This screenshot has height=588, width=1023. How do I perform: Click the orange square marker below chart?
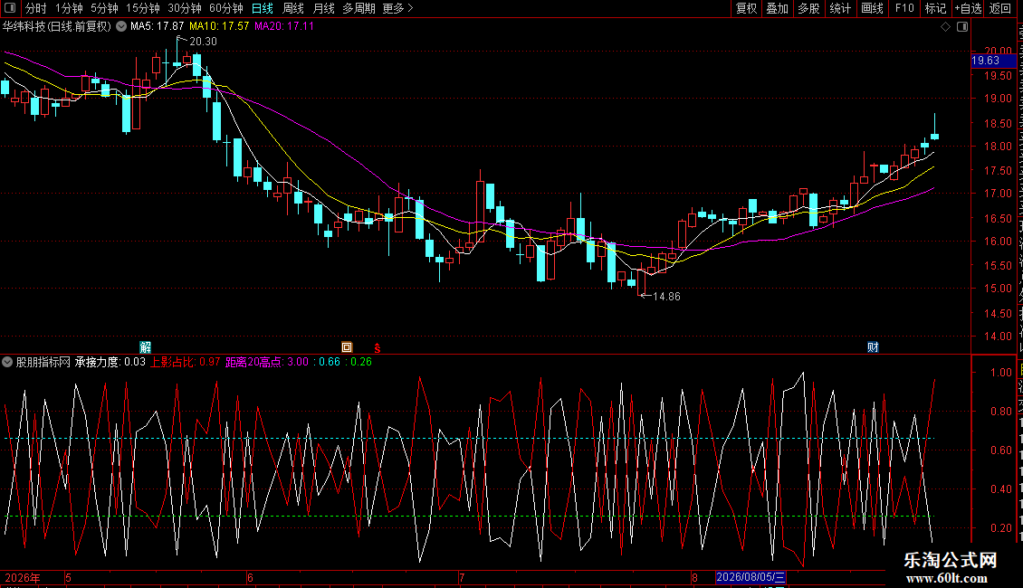(347, 347)
